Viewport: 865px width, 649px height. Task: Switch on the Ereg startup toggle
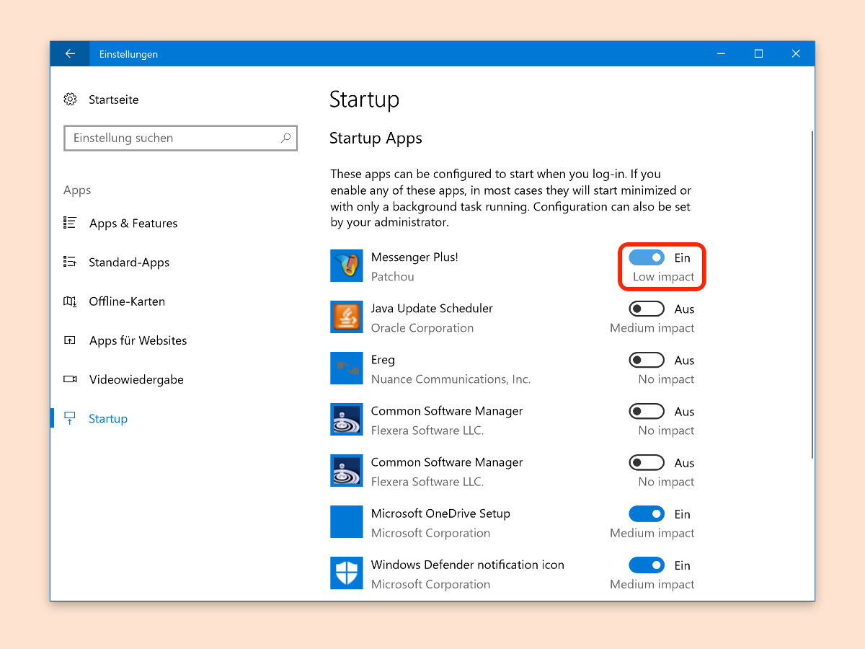[647, 360]
